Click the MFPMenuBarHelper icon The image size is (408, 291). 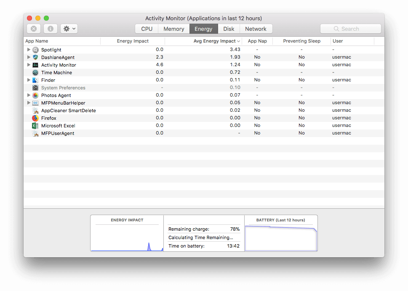click(x=35, y=103)
